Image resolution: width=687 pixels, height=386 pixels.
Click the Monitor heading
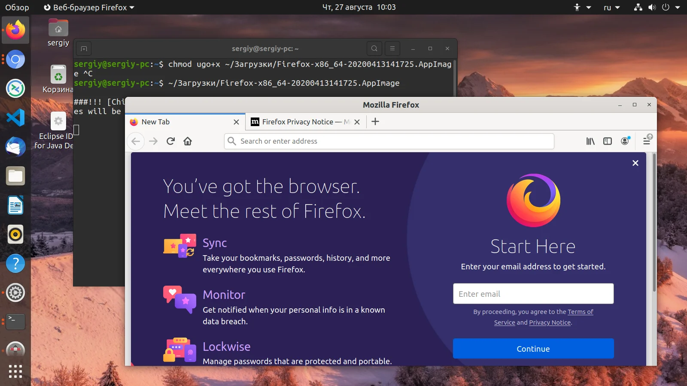point(224,295)
